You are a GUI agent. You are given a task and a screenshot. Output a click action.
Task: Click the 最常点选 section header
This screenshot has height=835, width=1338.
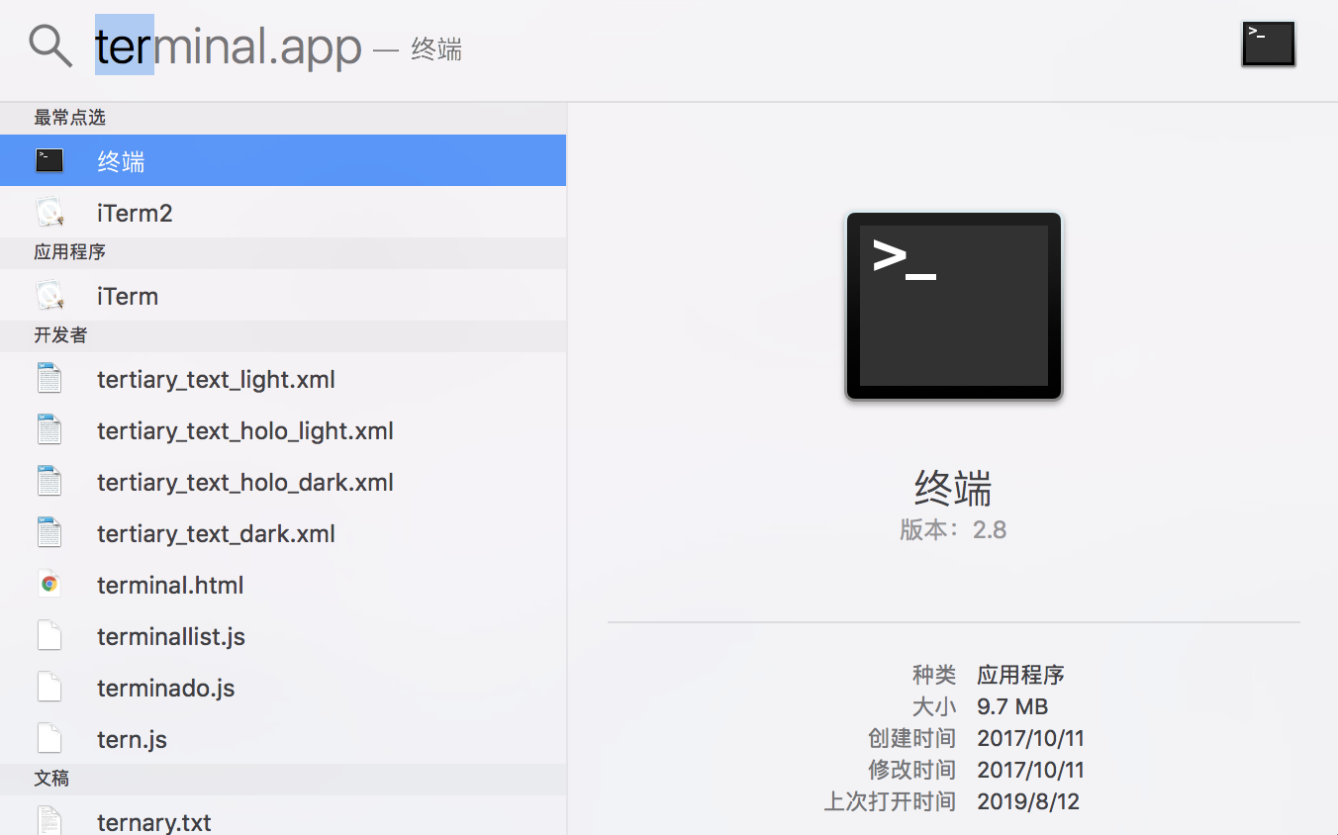tap(283, 118)
